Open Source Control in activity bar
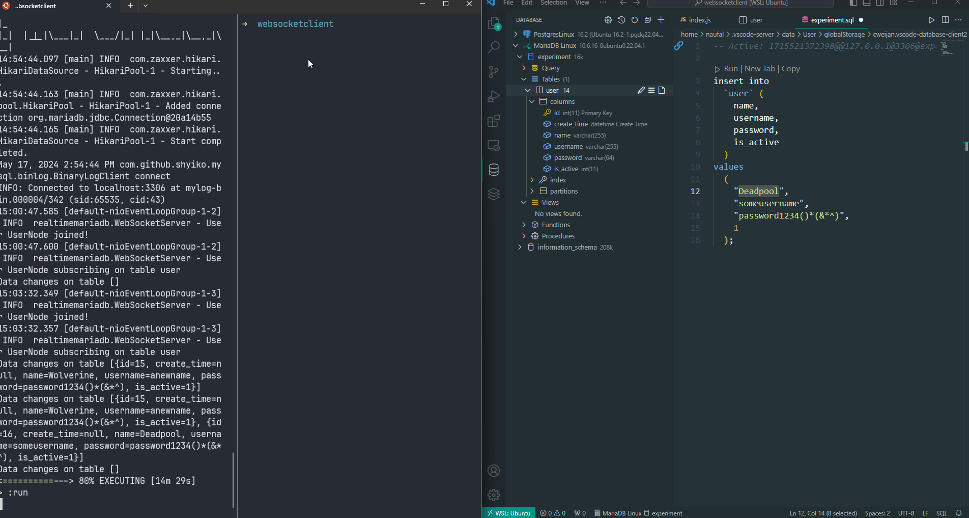 tap(494, 72)
